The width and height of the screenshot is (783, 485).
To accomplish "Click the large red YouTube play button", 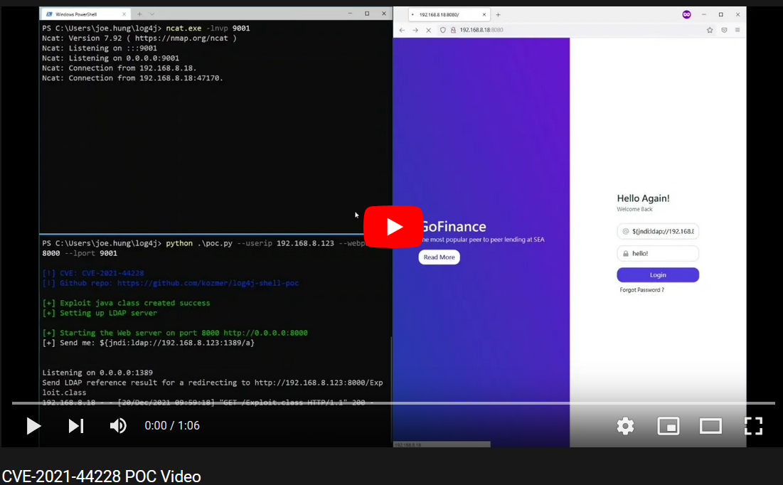I will (393, 227).
